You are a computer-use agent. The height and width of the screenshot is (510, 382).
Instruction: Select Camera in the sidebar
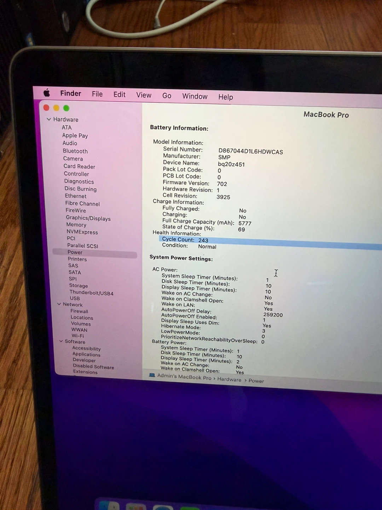tap(73, 159)
